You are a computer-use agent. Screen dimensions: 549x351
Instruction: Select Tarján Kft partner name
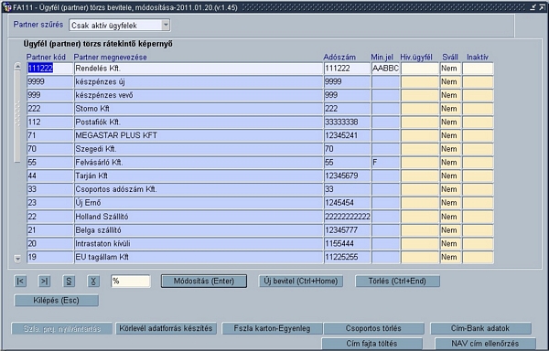pos(199,175)
